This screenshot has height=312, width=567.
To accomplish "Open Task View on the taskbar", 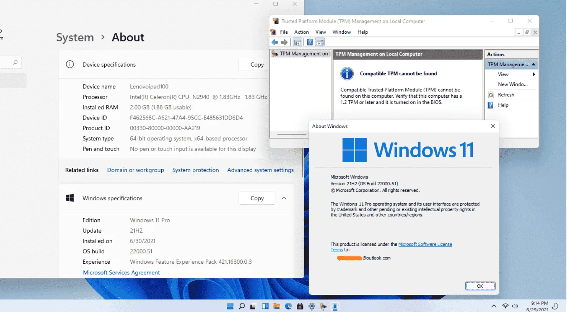I will coord(253,306).
